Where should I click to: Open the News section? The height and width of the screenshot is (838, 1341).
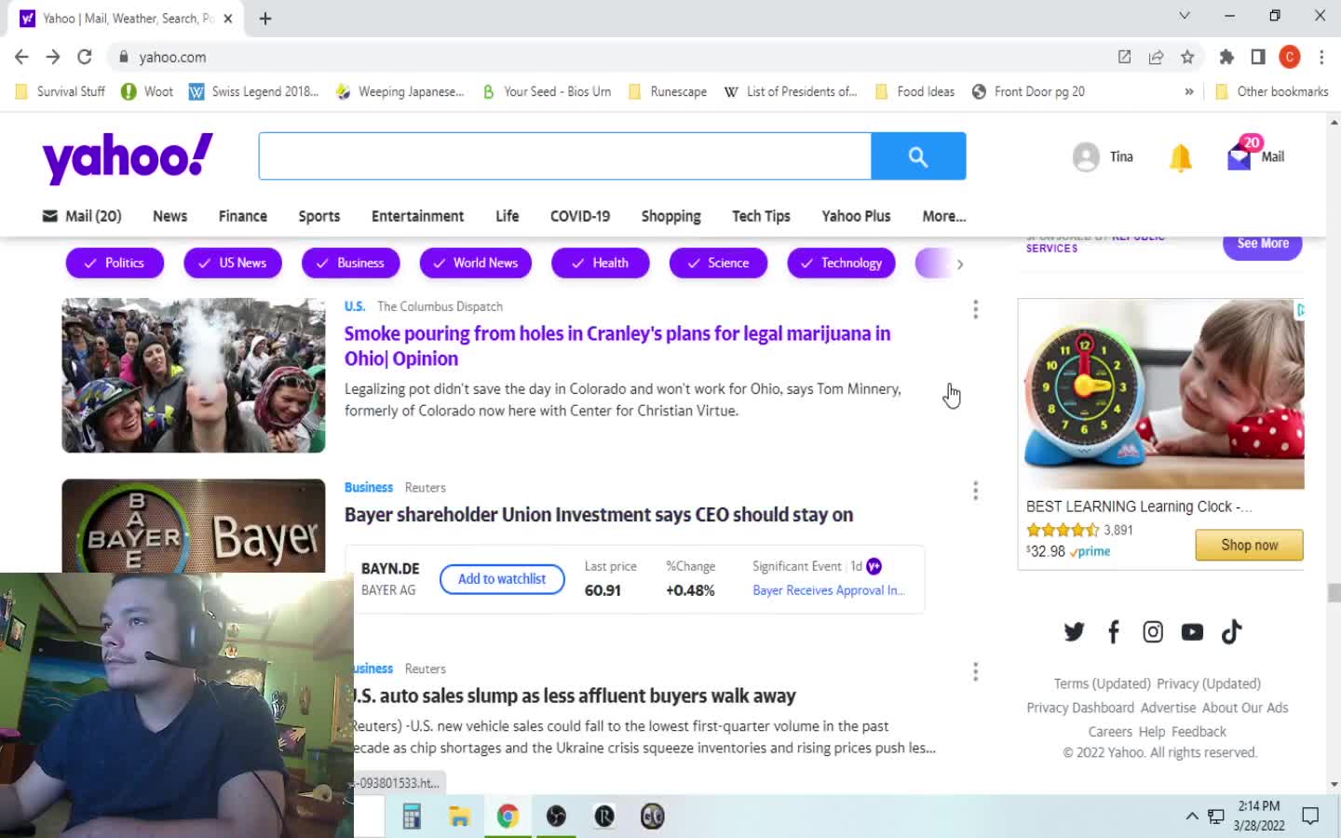click(169, 216)
